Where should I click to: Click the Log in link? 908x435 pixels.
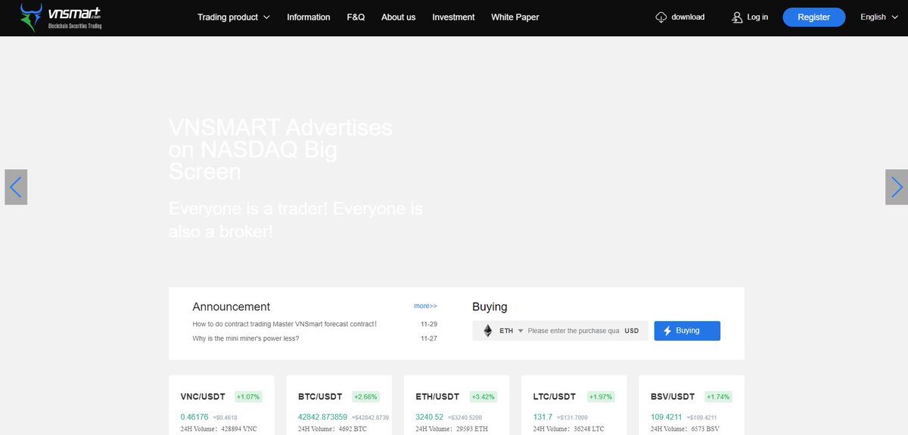757,17
